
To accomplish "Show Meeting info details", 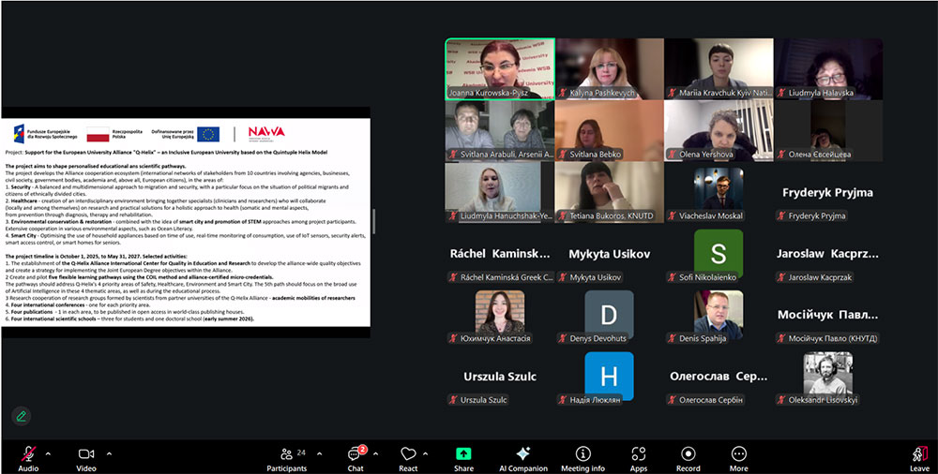I will tap(582, 455).
